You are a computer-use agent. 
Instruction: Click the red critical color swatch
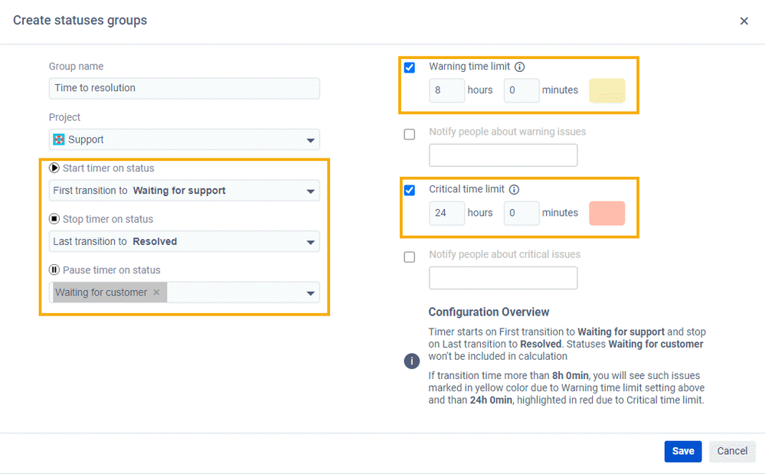(606, 213)
